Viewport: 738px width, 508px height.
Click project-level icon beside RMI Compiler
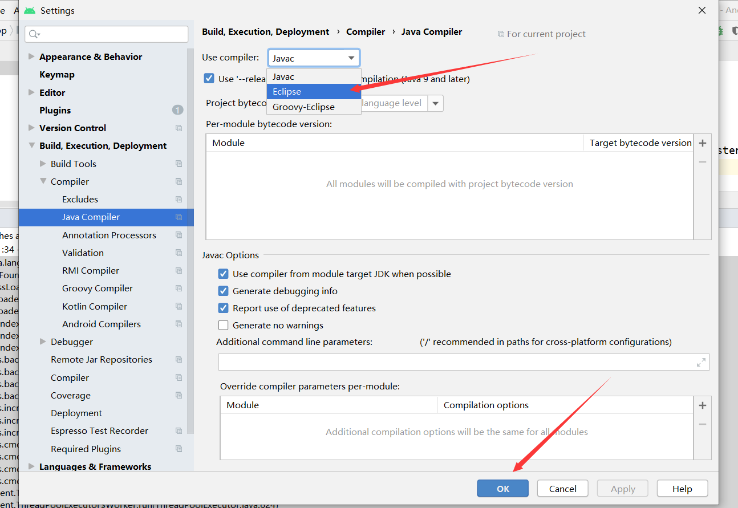click(179, 270)
